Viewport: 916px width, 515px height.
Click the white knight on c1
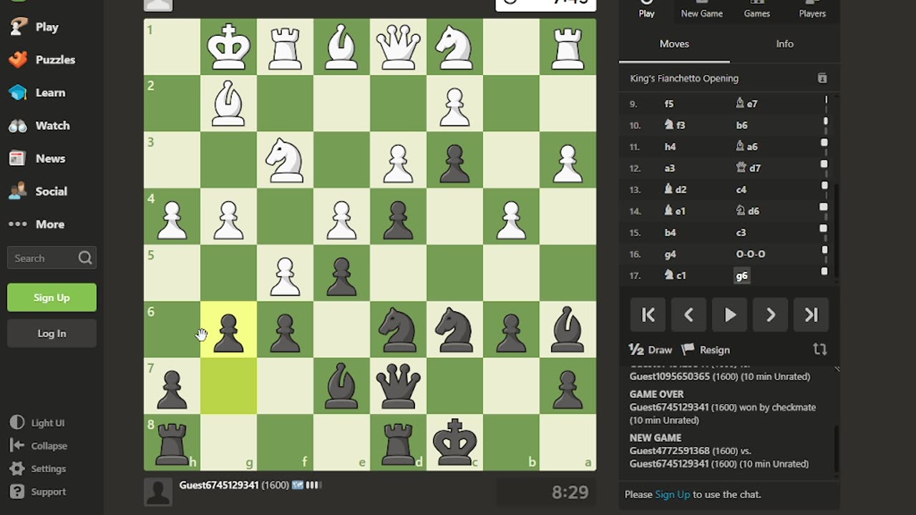pos(454,47)
